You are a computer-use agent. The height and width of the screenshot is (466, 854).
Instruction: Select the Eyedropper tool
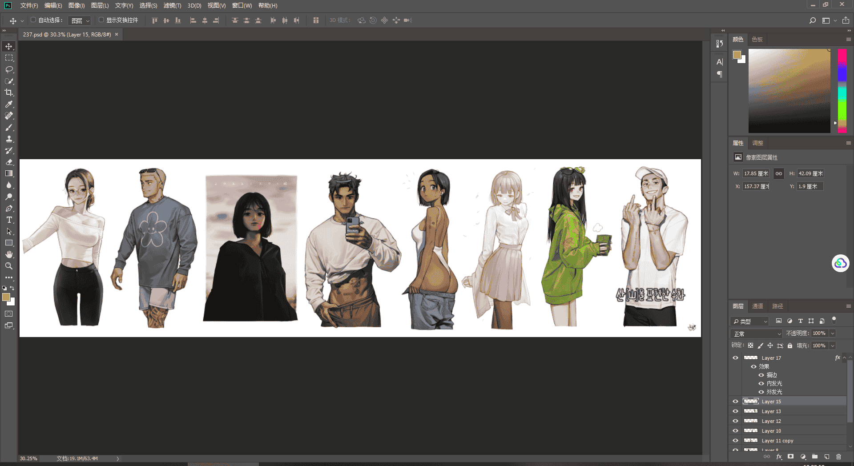9,104
